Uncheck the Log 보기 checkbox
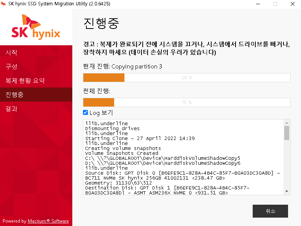301x226 pixels. 85,113
